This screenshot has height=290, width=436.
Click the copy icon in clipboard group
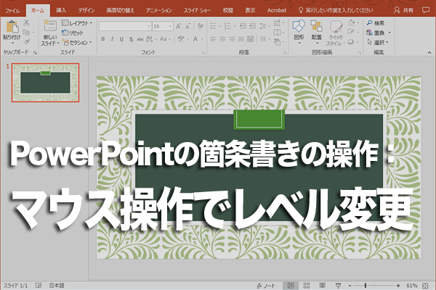pos(26,33)
